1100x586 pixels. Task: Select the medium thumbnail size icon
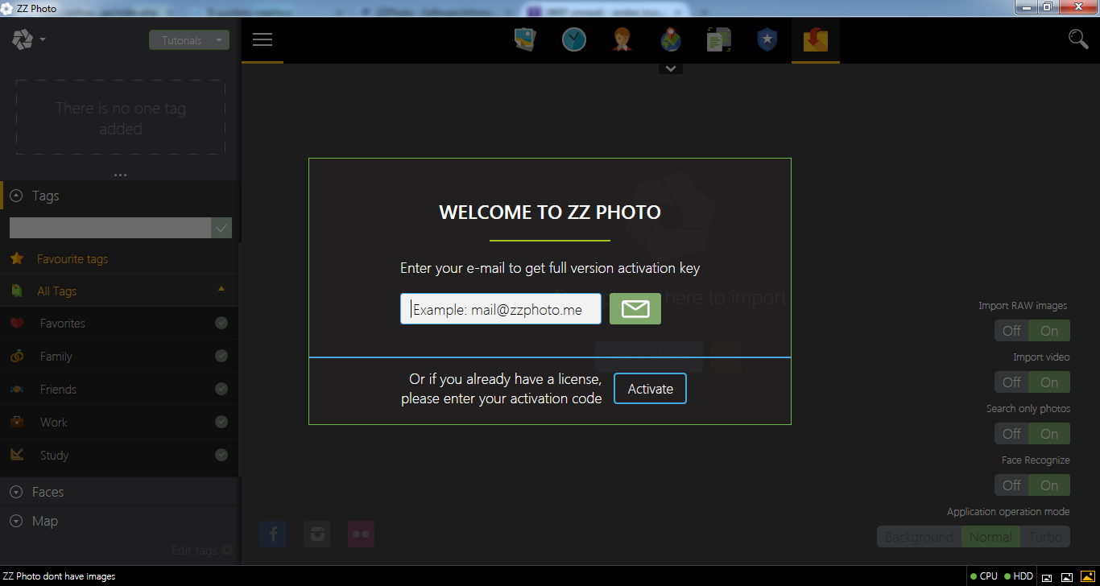(x=1066, y=577)
